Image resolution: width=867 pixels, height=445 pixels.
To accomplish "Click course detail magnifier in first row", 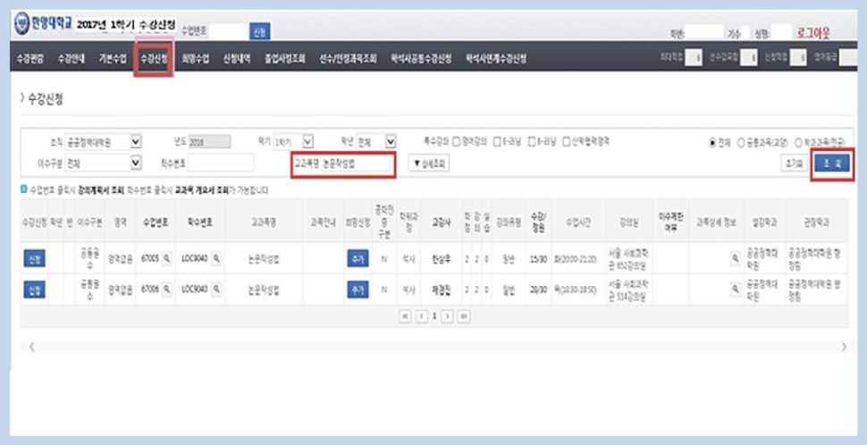I will point(735,257).
